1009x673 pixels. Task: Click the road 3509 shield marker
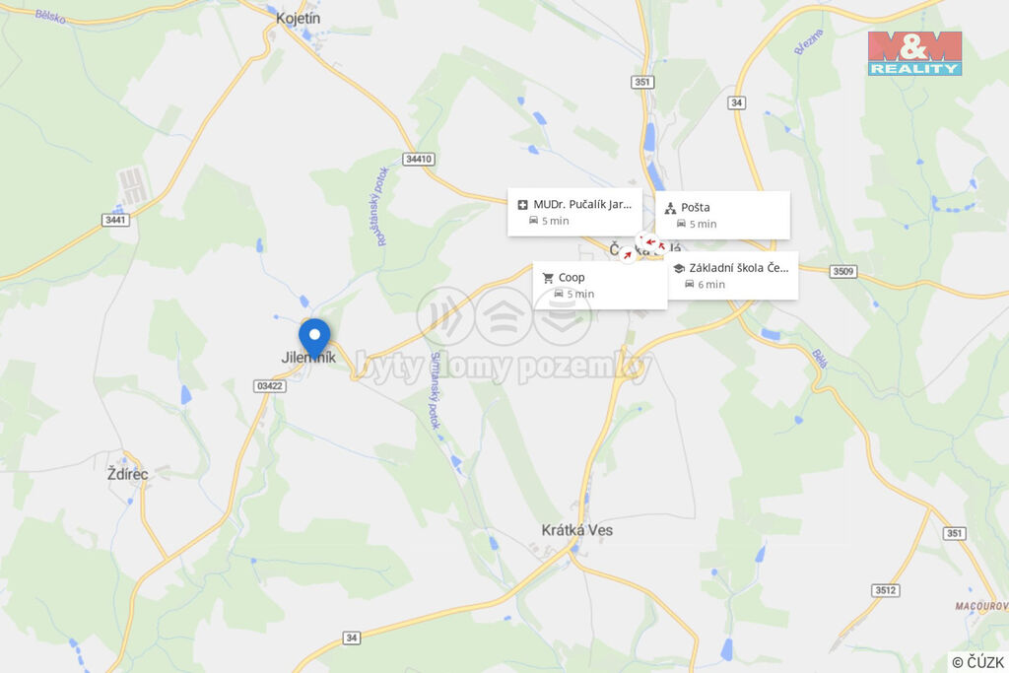pyautogui.click(x=843, y=272)
